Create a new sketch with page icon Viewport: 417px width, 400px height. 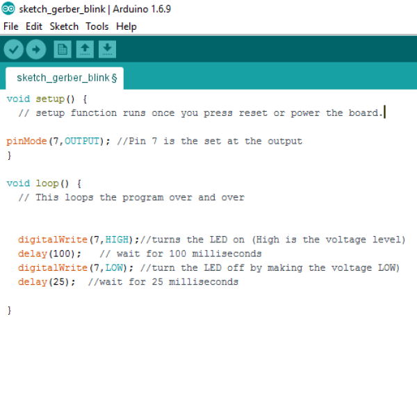coord(63,49)
